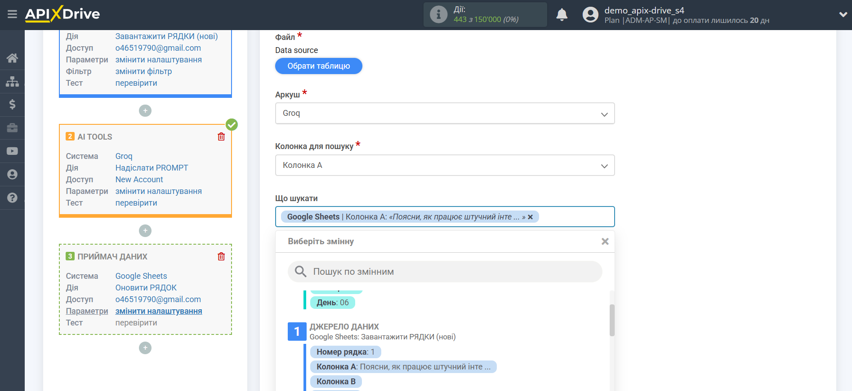Close the Виберіть змінну panel
Screen dimensions: 852x391
(605, 242)
